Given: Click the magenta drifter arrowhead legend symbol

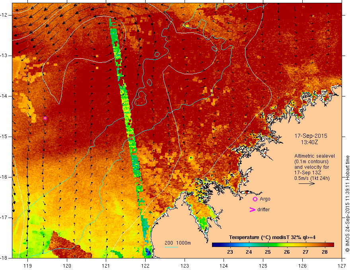Looking at the screenshot, I should click(x=252, y=210).
